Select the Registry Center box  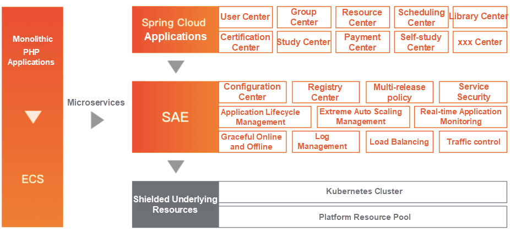(x=326, y=92)
